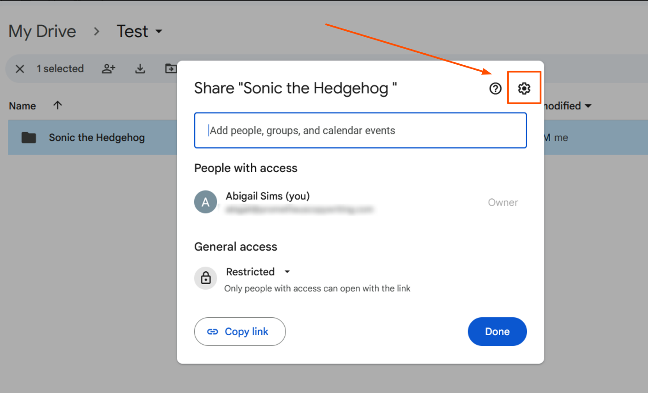Click the '1 selected' label
Viewport: 648px width, 393px height.
pos(60,69)
